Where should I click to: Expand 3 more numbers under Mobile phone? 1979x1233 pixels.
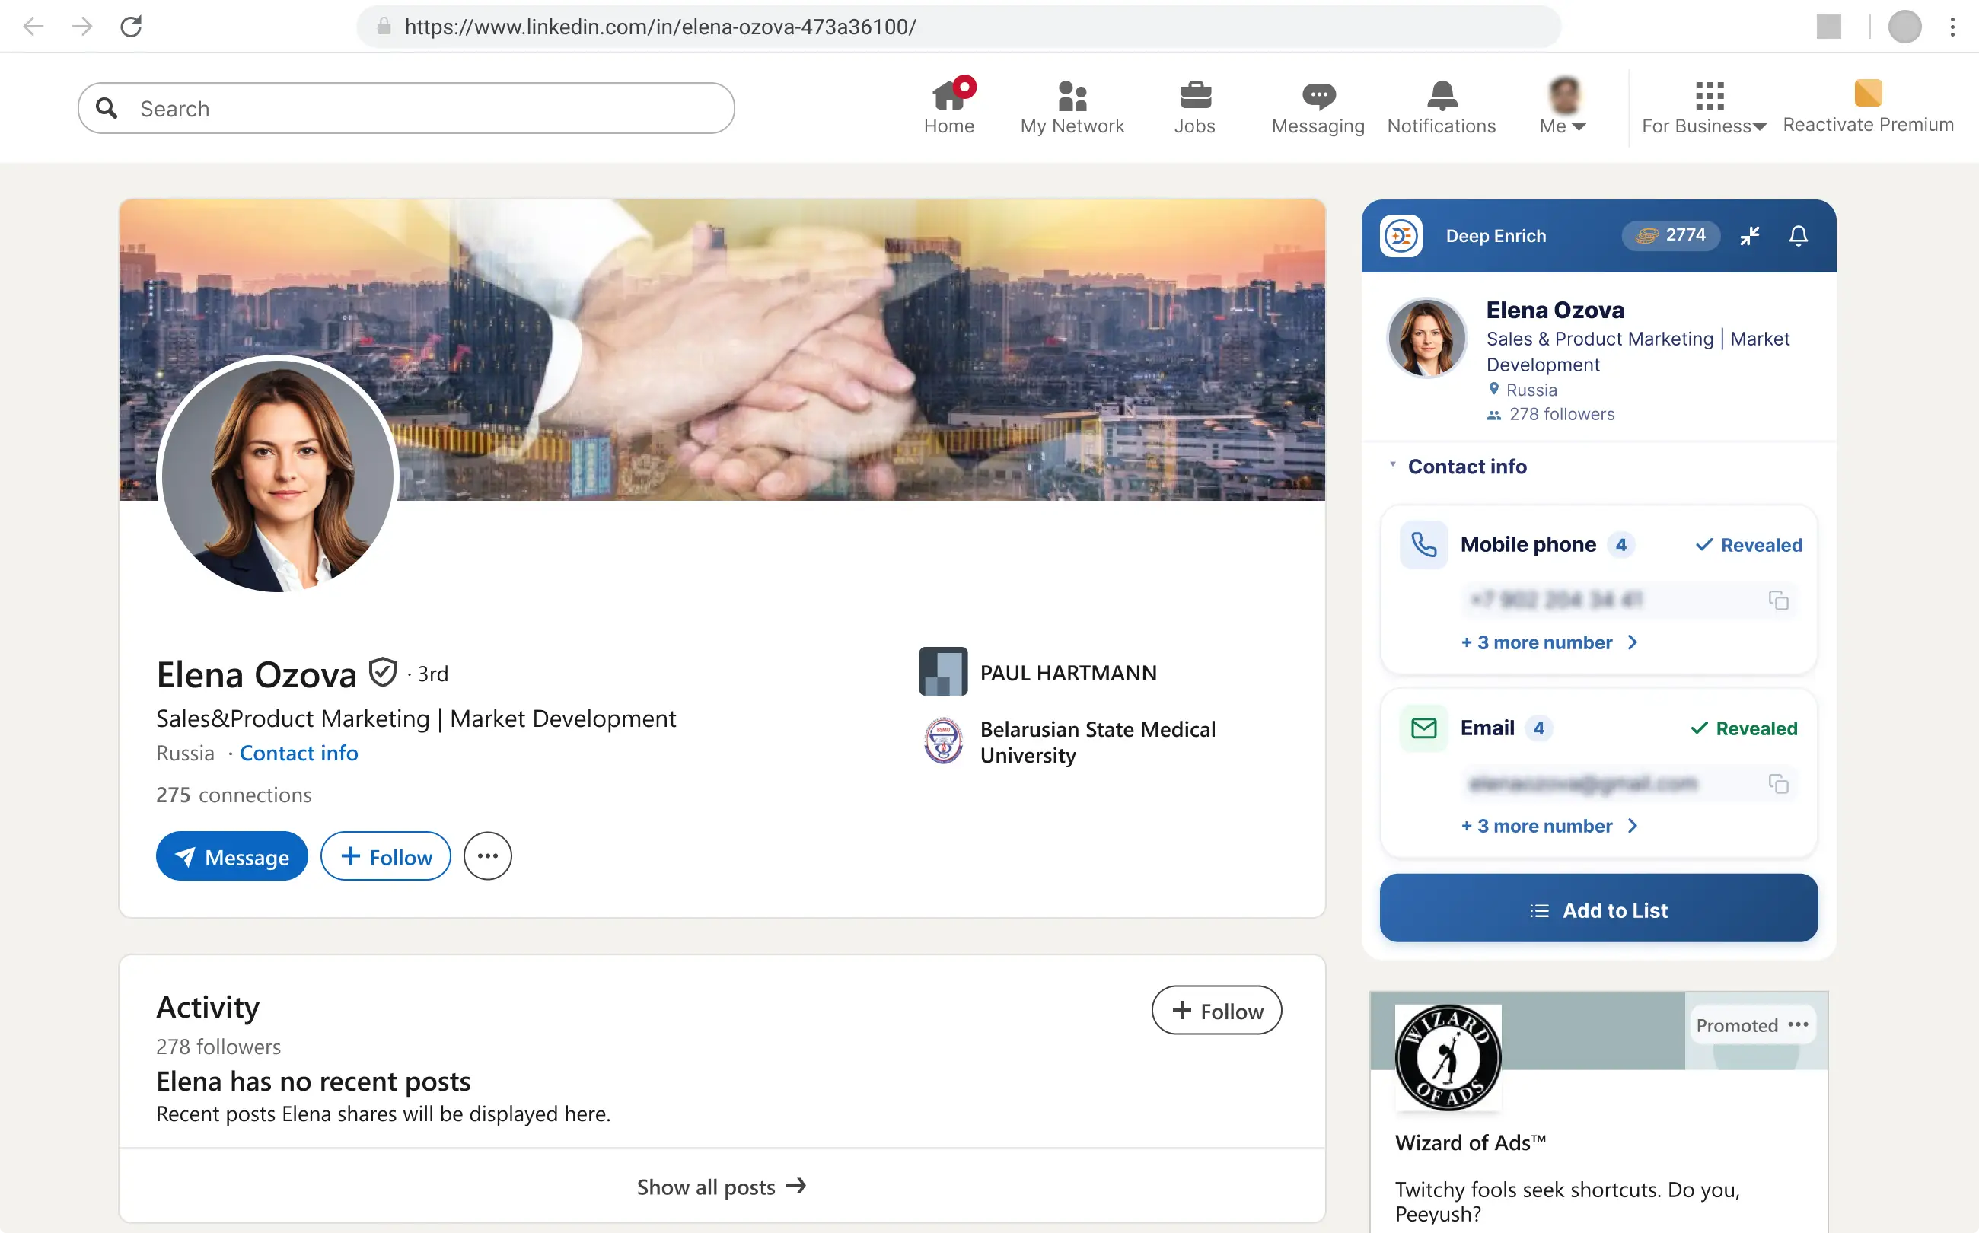[1549, 642]
